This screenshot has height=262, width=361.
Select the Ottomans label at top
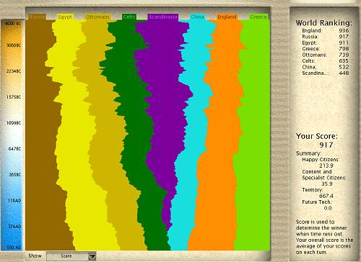click(97, 17)
